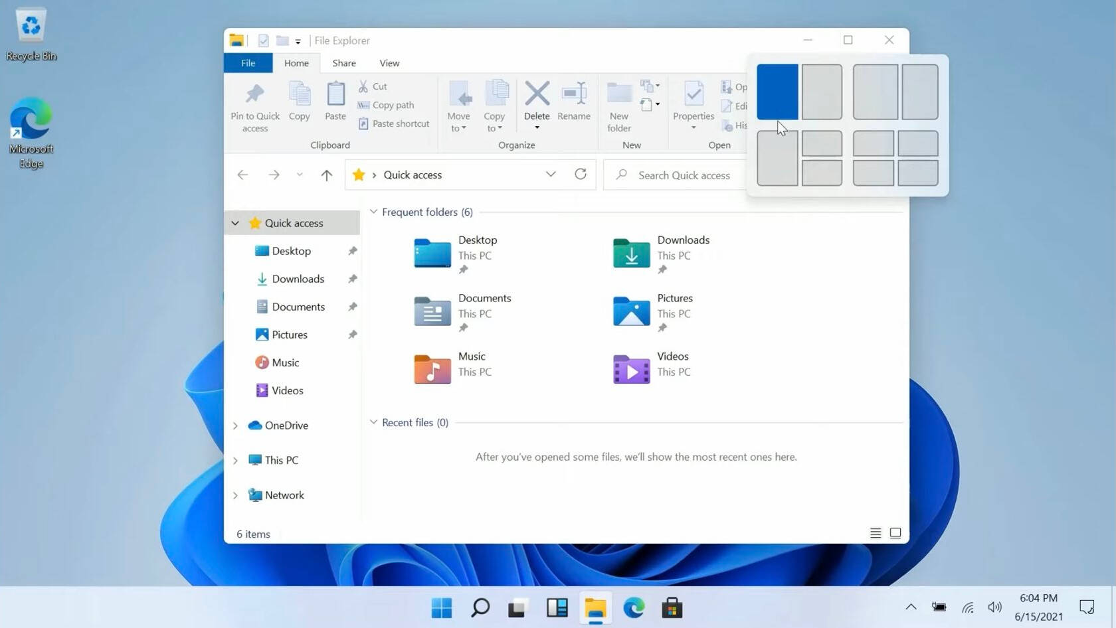Open Microsoft Edge from the taskbar

point(633,607)
